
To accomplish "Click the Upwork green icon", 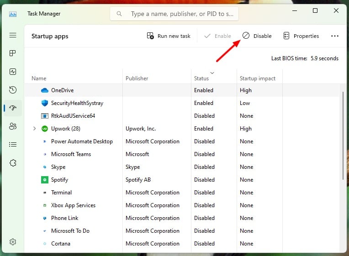I will (x=45, y=129).
